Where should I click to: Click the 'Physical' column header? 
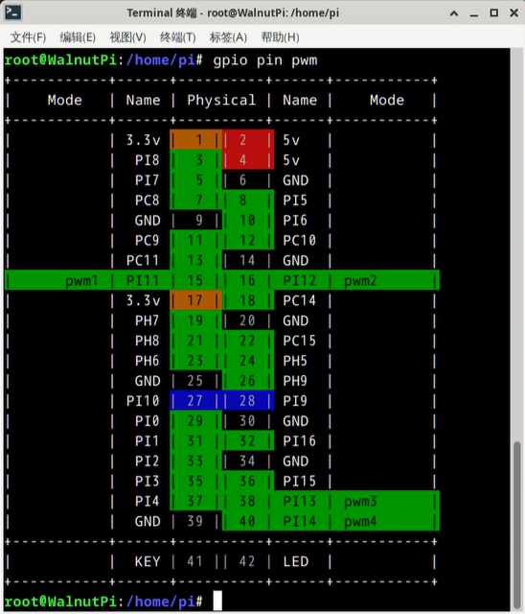click(221, 100)
